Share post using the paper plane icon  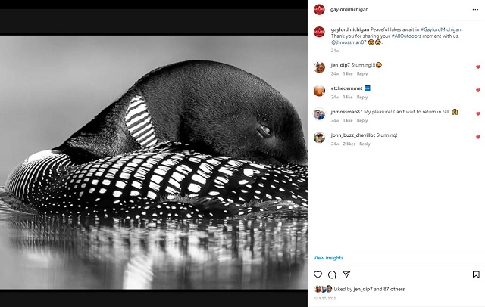pos(346,274)
